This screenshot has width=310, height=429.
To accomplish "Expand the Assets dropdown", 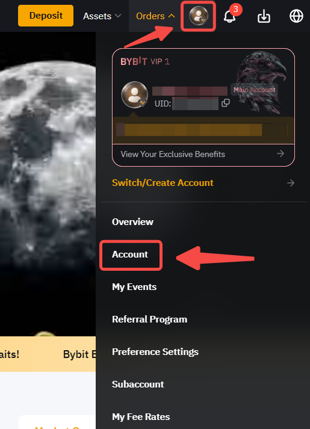I will pos(102,16).
